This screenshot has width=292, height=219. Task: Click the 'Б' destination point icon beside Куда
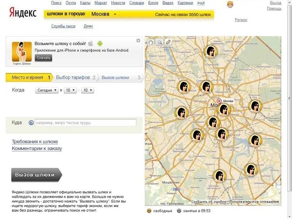(x=31, y=123)
